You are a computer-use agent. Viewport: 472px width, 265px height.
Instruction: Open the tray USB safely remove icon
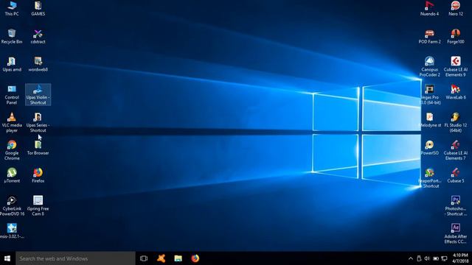(419, 258)
